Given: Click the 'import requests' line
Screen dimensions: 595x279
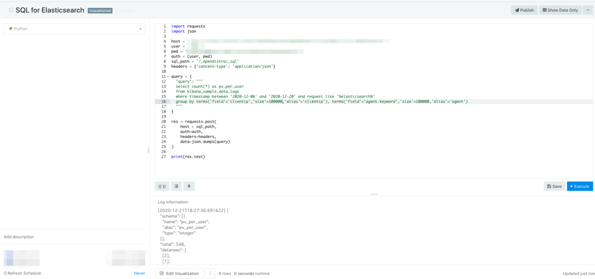Looking at the screenshot, I should tap(188, 26).
